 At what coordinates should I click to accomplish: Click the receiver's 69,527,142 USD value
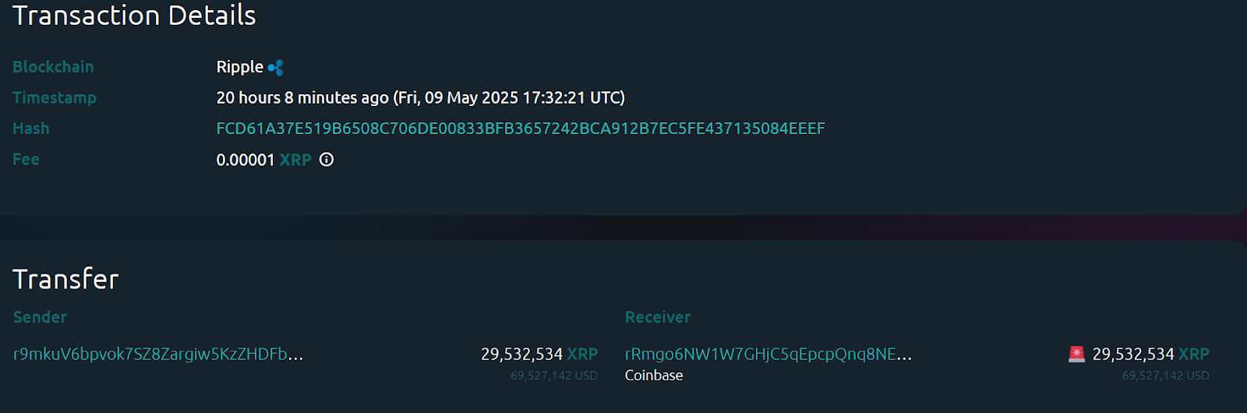[x=1166, y=376]
